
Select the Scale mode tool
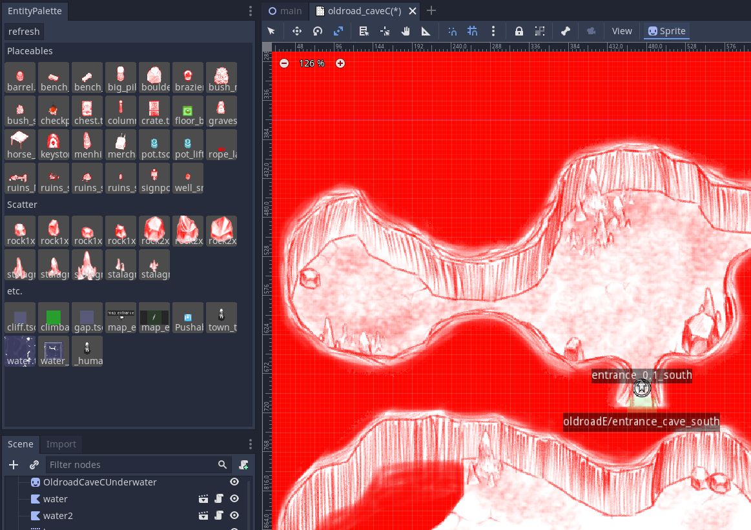338,31
